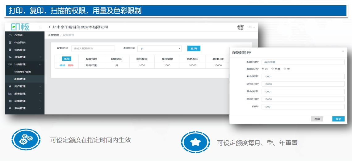Select the 月 radio button in wizard

263,69
